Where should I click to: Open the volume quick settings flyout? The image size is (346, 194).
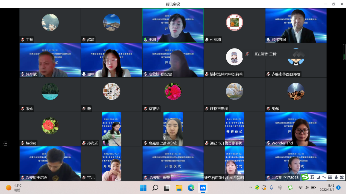(x=307, y=187)
